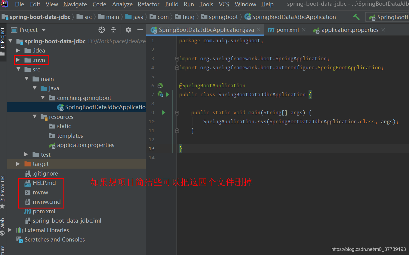This screenshot has height=255, width=409.
Task: Click 'springboot' breadcrumb in navigation bar
Action: pos(220,17)
